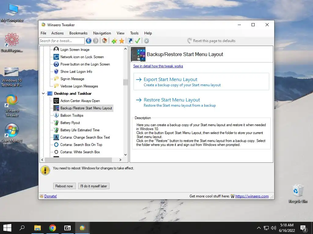
Task: Click the Battery Flyout icon
Action: (x=56, y=122)
